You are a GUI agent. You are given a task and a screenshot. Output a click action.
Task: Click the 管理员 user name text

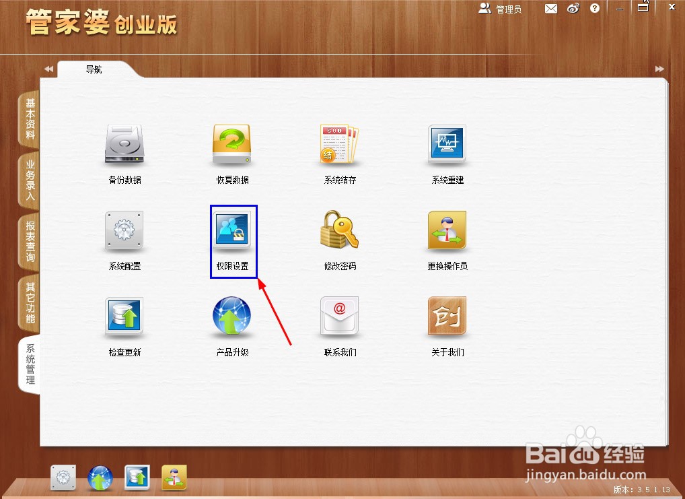pyautogui.click(x=509, y=9)
